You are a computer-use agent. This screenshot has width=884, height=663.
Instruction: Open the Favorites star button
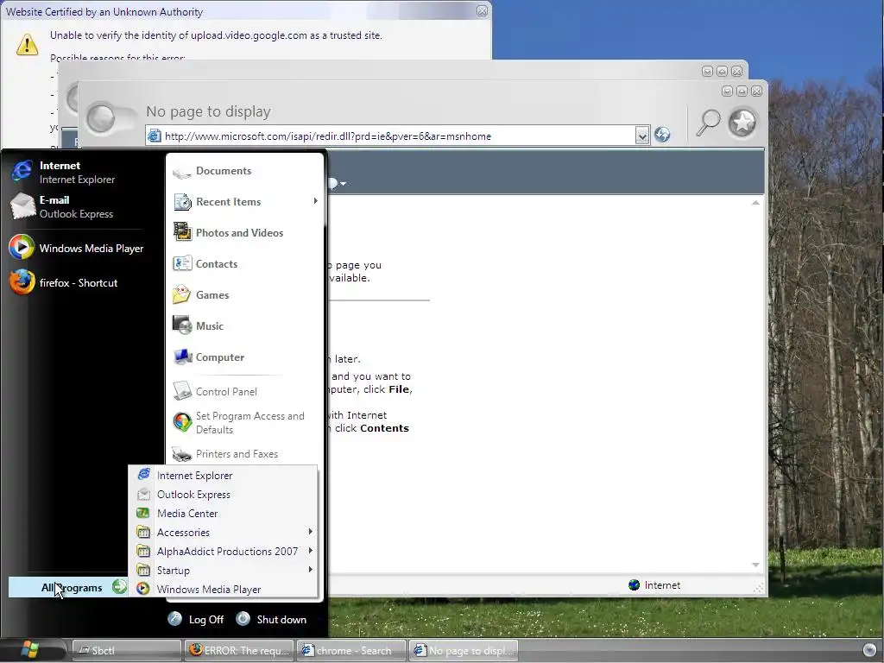(x=742, y=123)
